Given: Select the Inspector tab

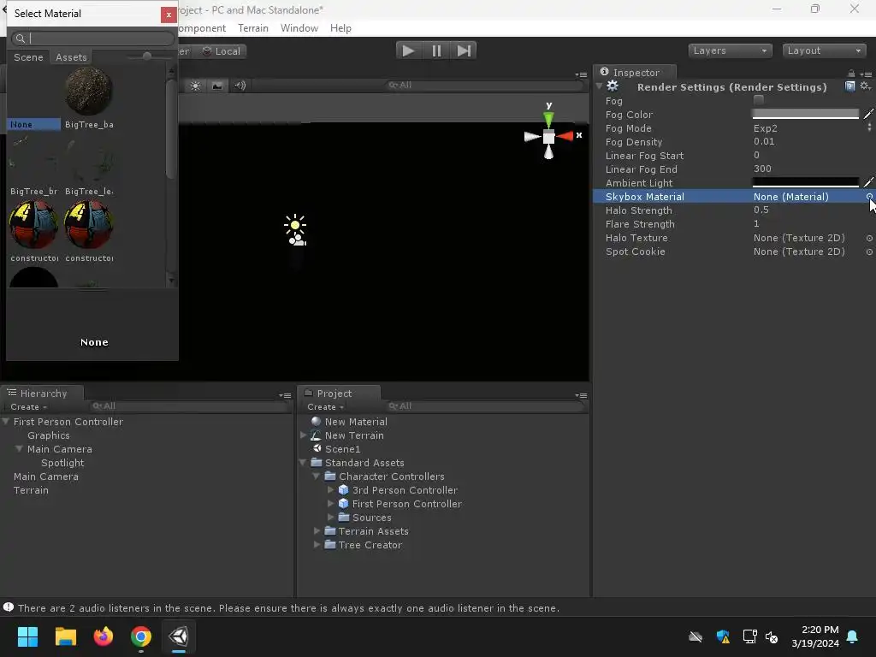Looking at the screenshot, I should tap(636, 73).
